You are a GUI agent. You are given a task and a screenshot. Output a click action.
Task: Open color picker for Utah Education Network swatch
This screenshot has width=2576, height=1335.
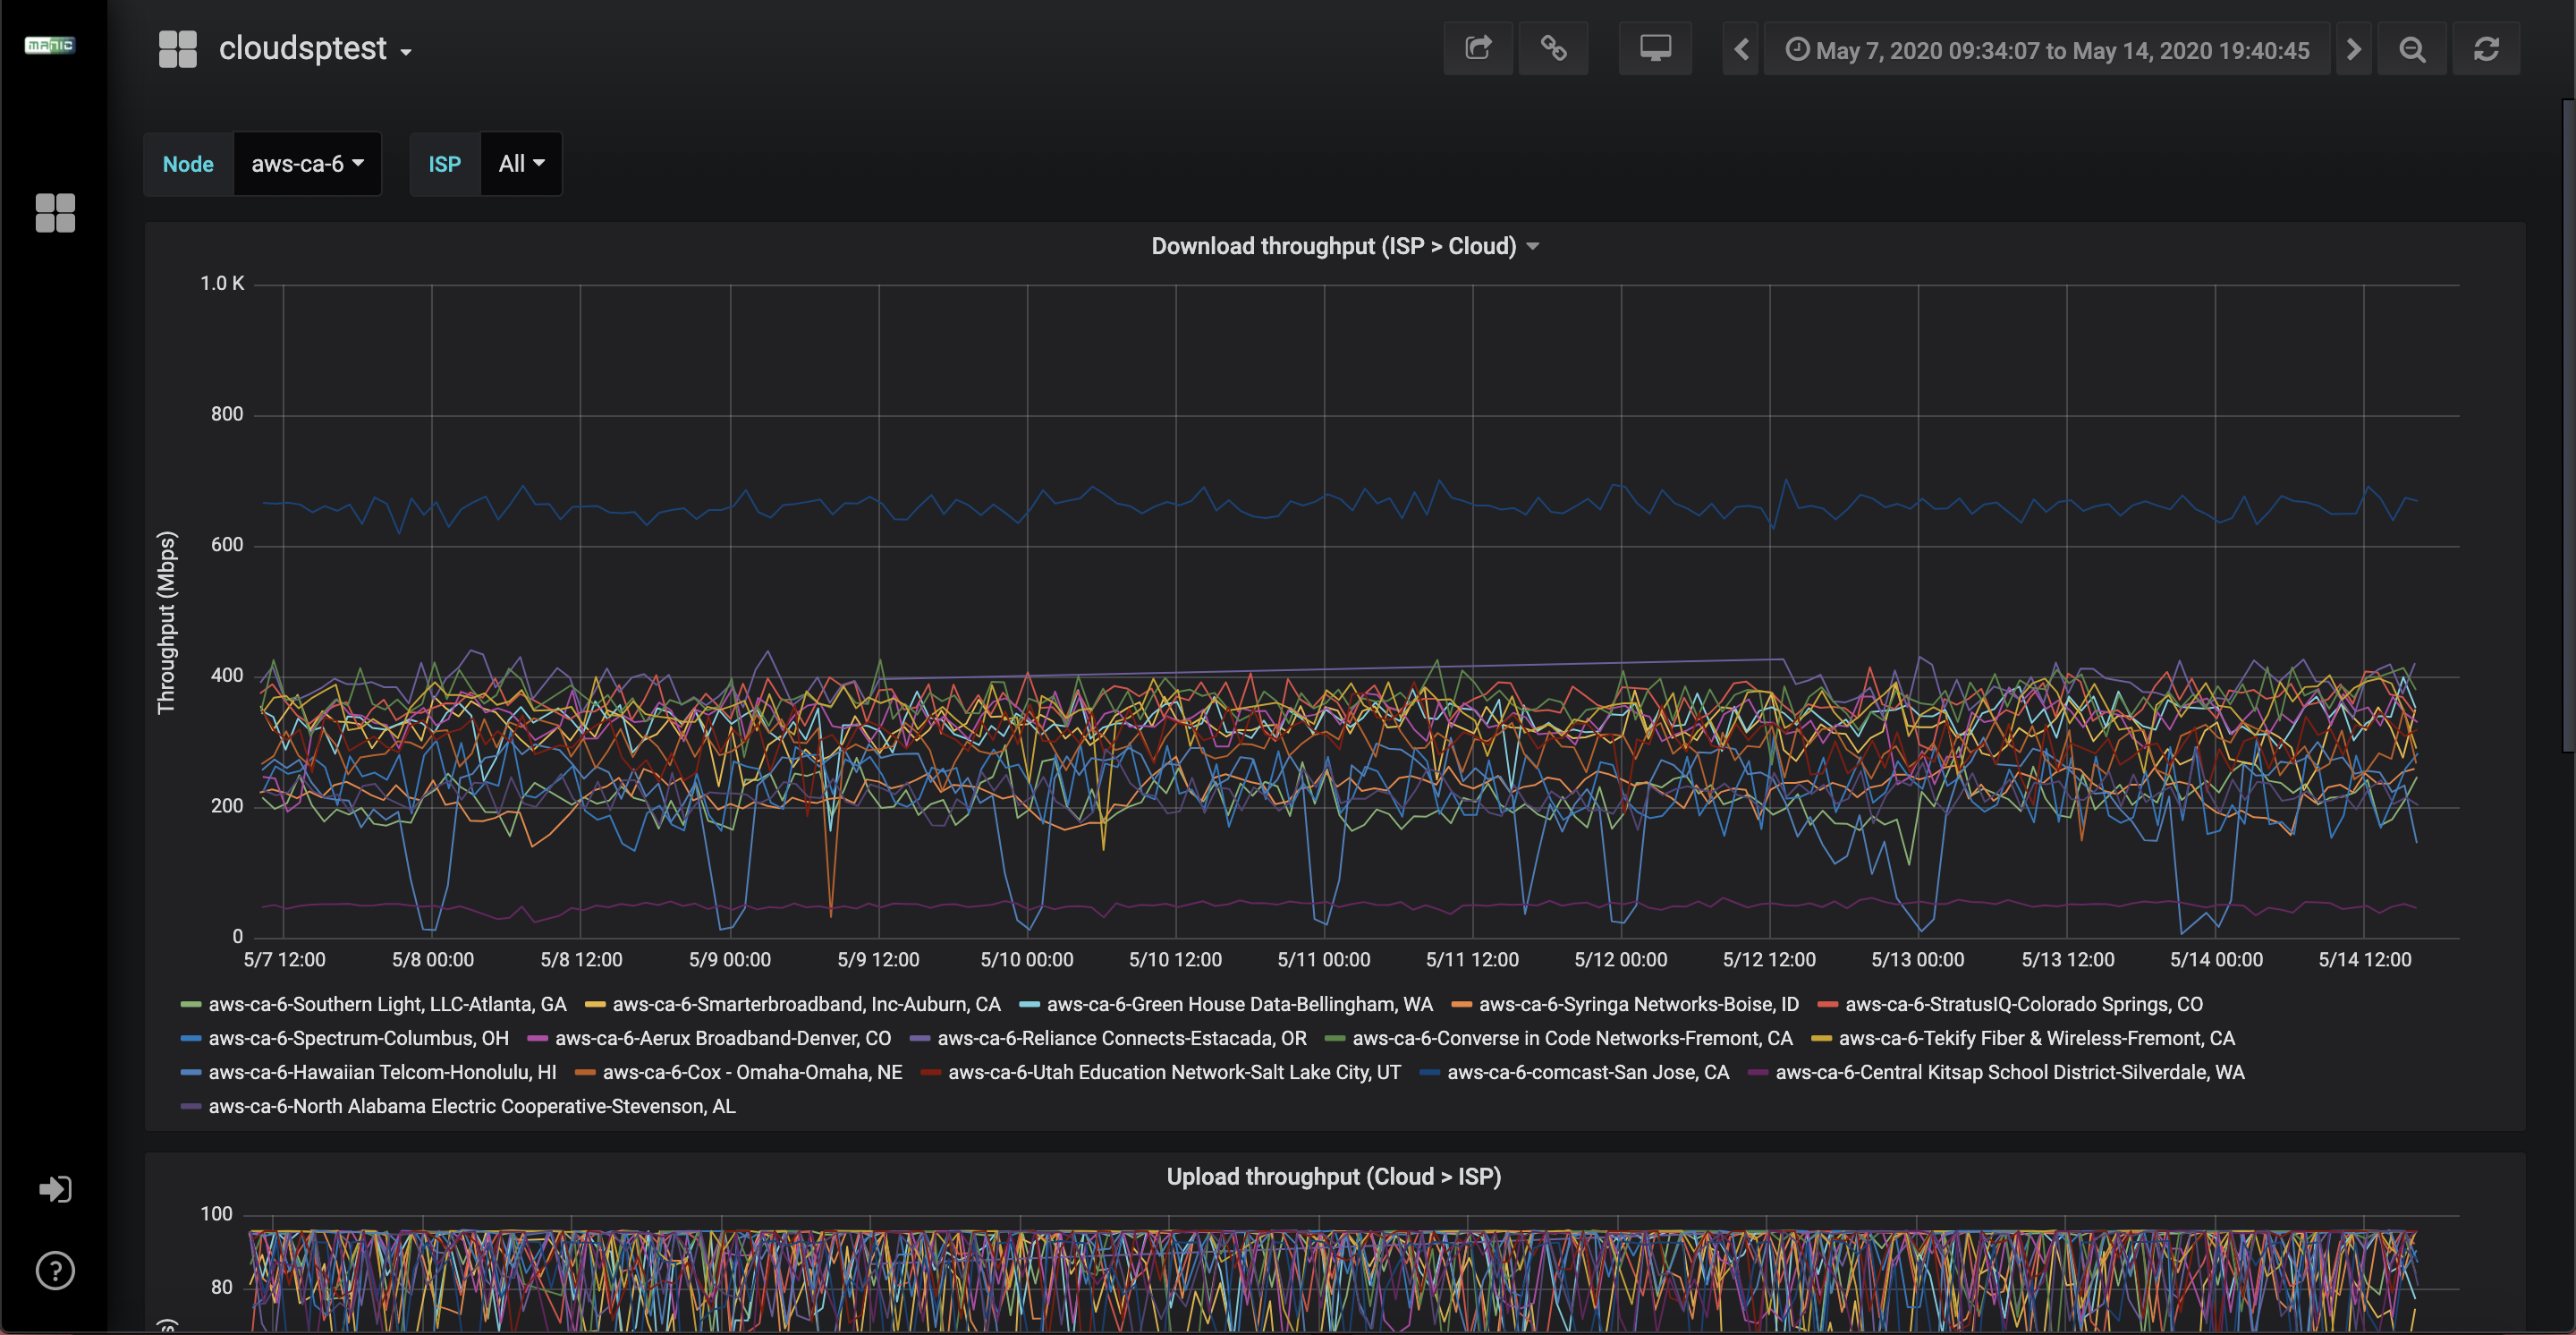(x=930, y=1073)
